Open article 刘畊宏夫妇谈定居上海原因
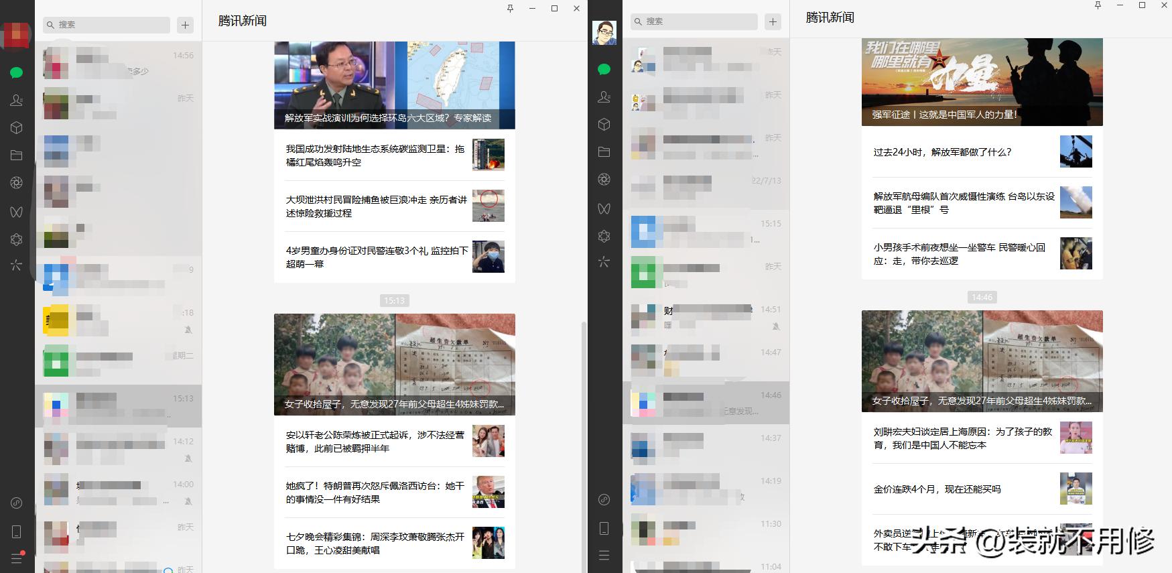The height and width of the screenshot is (573, 1172). click(982, 438)
